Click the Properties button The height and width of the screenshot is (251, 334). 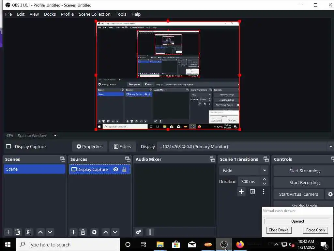coord(90,147)
